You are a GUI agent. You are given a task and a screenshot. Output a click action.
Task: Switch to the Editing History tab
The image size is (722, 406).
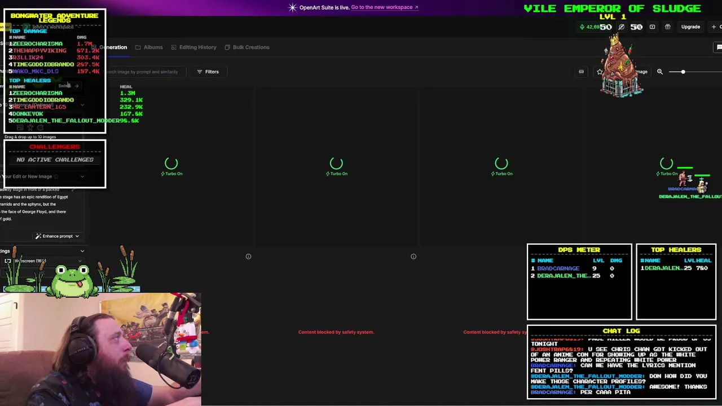click(x=193, y=47)
